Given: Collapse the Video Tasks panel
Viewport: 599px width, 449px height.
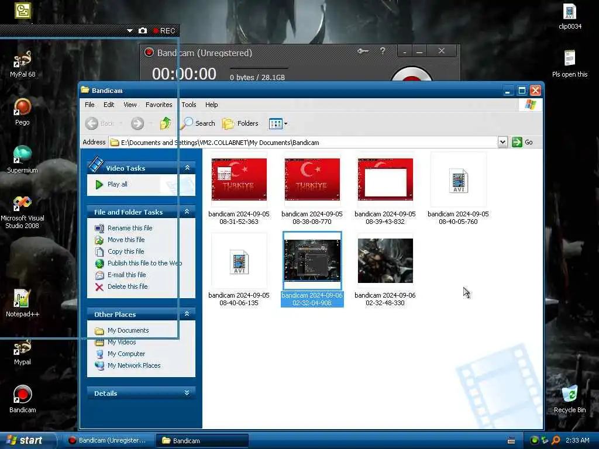Looking at the screenshot, I should coord(187,168).
